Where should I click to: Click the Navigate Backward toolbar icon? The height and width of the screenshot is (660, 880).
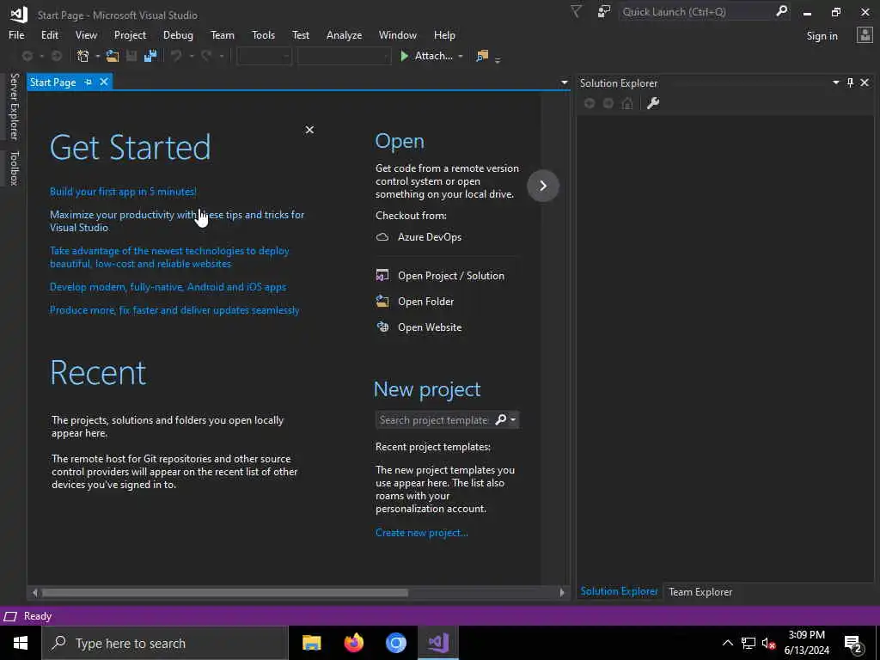point(27,56)
